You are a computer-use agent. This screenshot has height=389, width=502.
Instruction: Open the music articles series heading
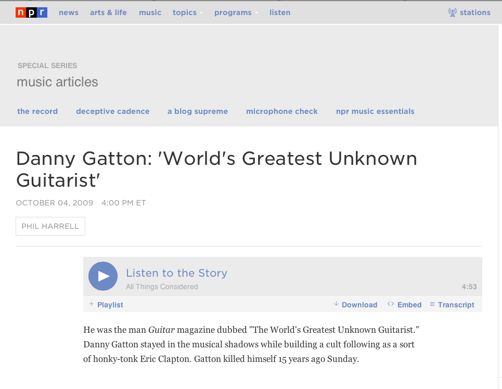click(x=57, y=82)
